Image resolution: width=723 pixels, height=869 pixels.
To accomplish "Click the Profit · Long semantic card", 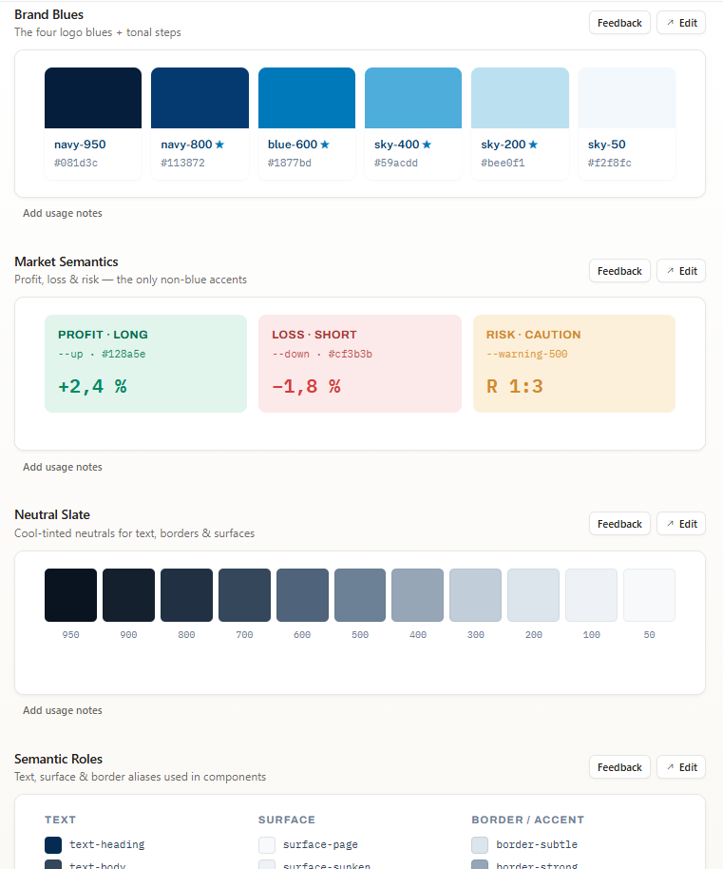I will click(x=145, y=363).
